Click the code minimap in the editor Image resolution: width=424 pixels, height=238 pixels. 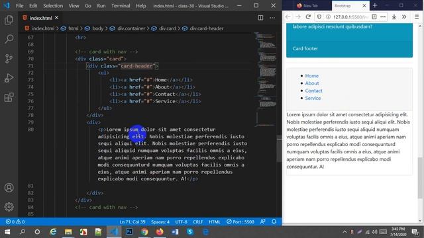266,79
